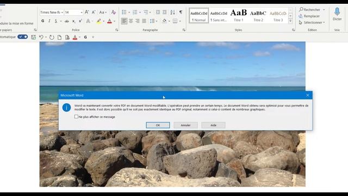Screen dimensions: 348x196
Task: Sort the selected paragraphs
Action: coord(173,12)
